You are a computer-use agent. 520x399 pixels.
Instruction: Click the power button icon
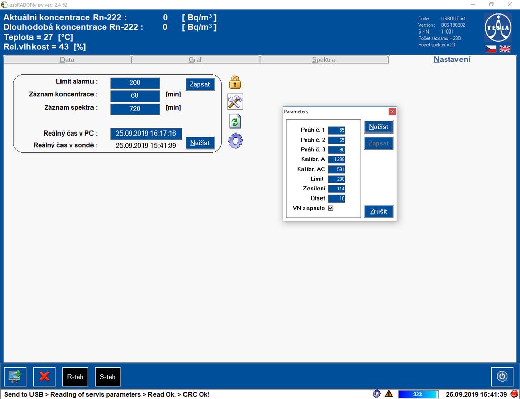click(502, 377)
